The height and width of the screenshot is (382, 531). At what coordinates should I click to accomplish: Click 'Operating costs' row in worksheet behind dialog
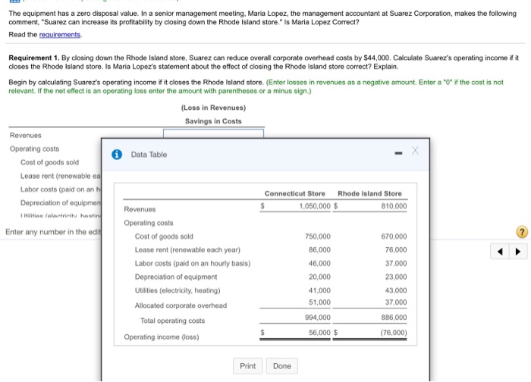tap(34, 149)
